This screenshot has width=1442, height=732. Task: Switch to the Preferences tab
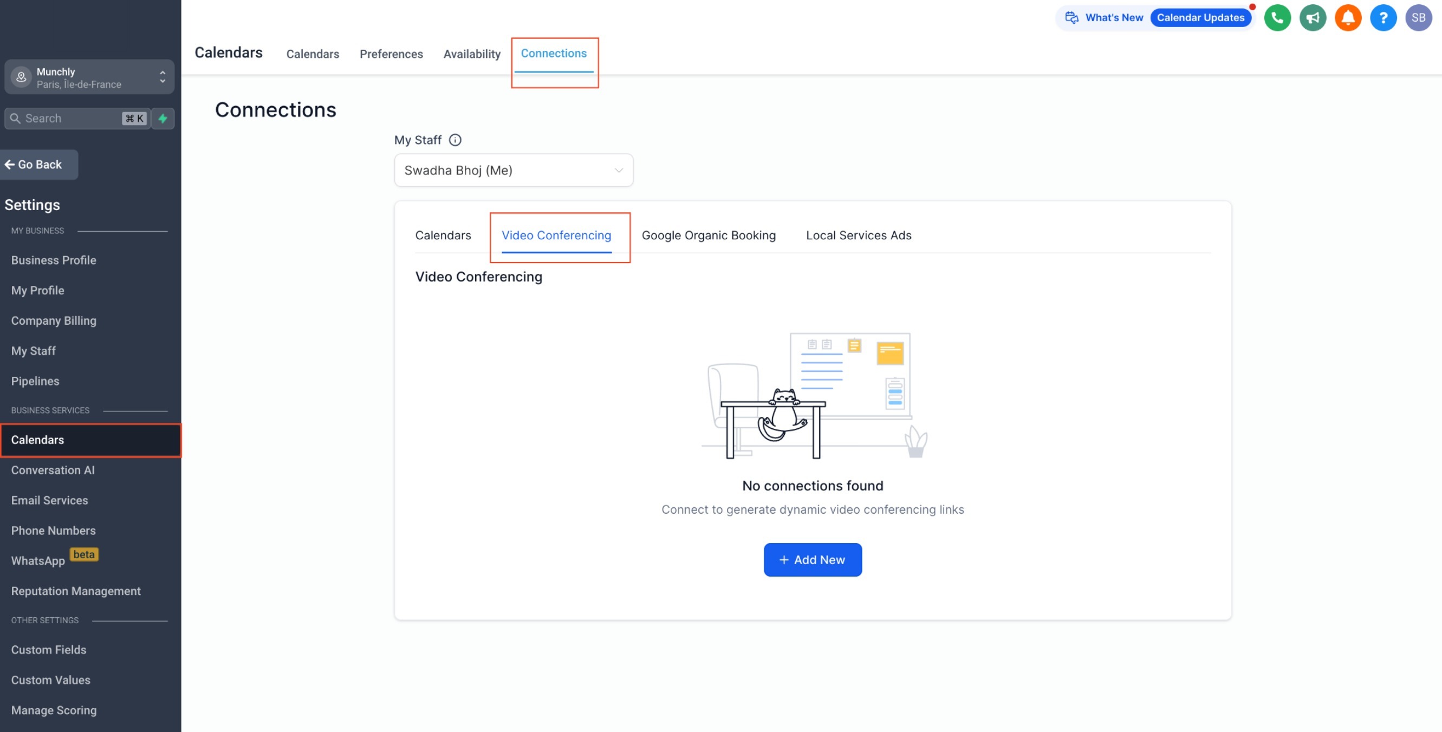click(x=391, y=54)
